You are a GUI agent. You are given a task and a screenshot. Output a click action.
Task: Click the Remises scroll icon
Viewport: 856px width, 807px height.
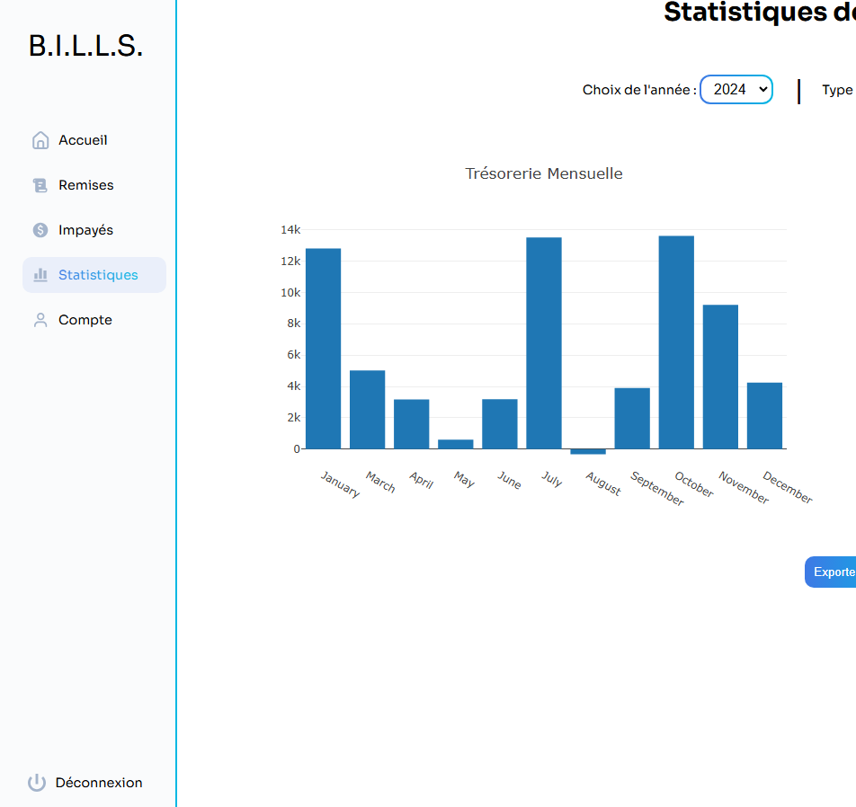click(x=40, y=185)
